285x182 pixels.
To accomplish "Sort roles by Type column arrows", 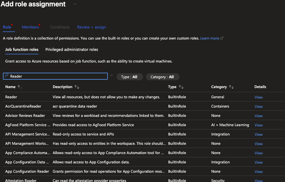I will coord(181,87).
